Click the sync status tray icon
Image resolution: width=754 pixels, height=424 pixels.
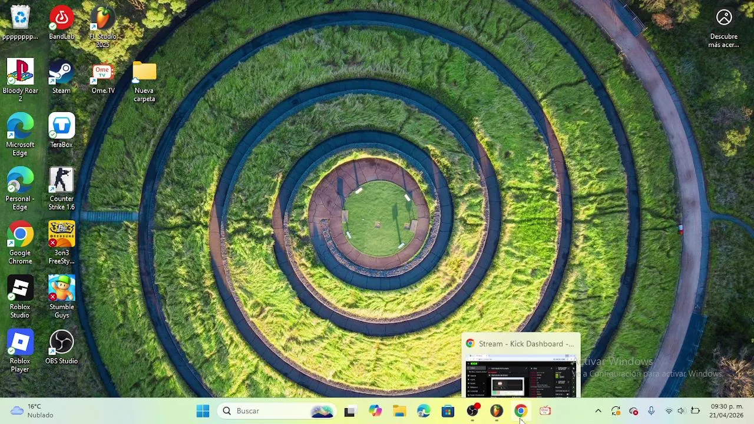click(x=616, y=411)
